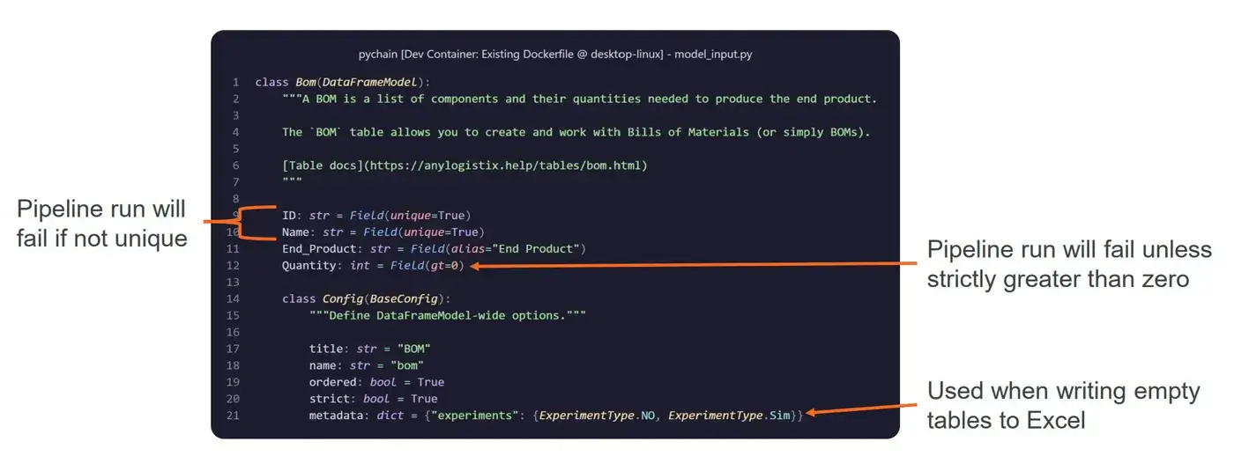The width and height of the screenshot is (1234, 471).
Task: Click the ID field definition on line 9
Action: (376, 216)
